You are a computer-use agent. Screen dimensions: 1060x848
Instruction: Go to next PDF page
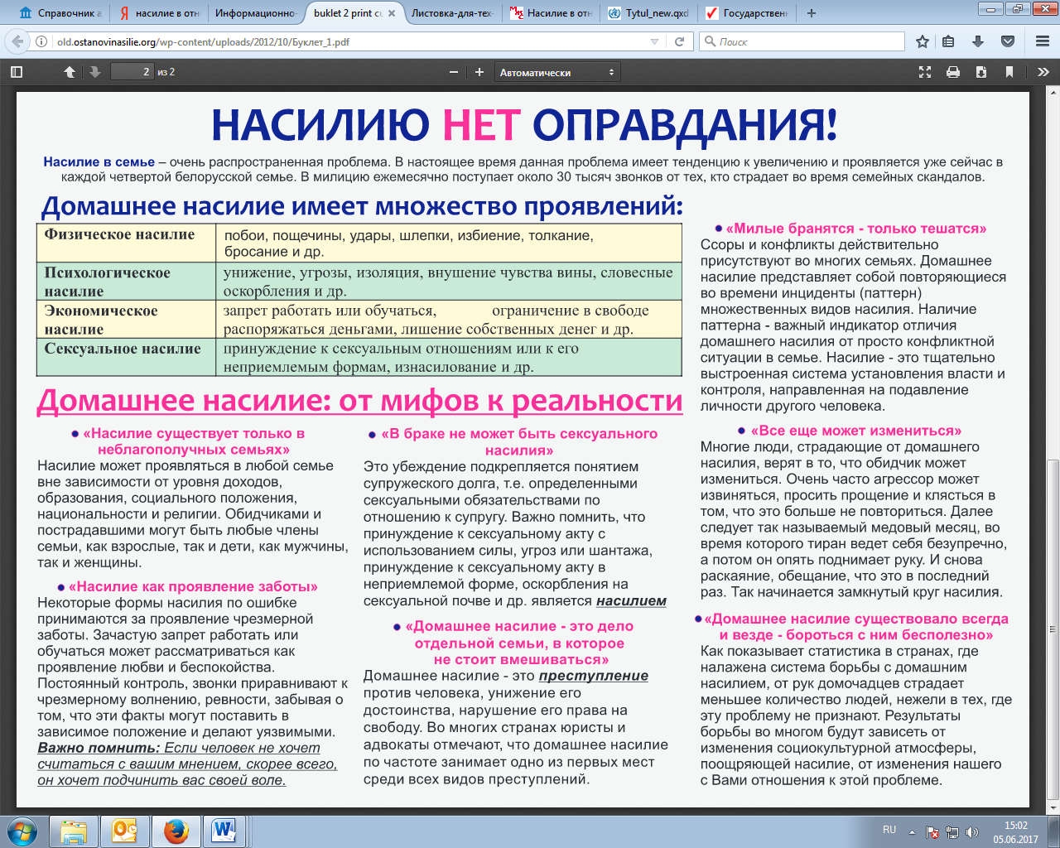click(x=94, y=72)
